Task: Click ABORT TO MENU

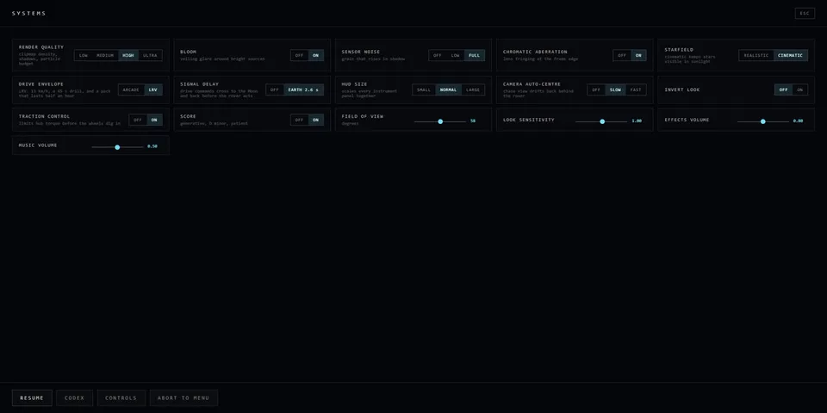Action: [183, 398]
